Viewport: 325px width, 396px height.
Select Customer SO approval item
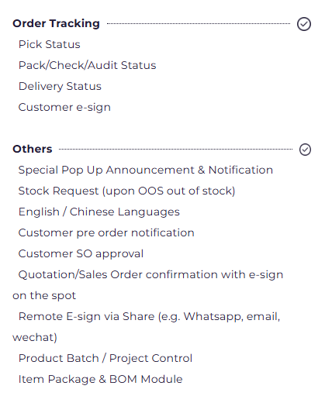point(81,254)
